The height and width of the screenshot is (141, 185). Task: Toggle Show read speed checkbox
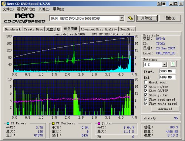tap(146, 99)
